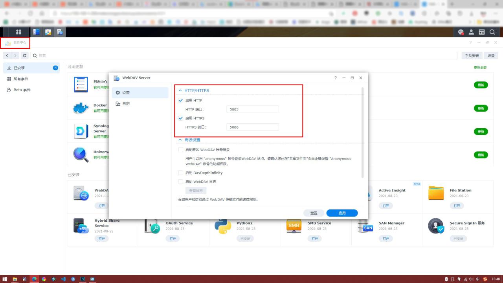
Task: Click the 重置 button in WebDAV Server
Action: click(314, 213)
